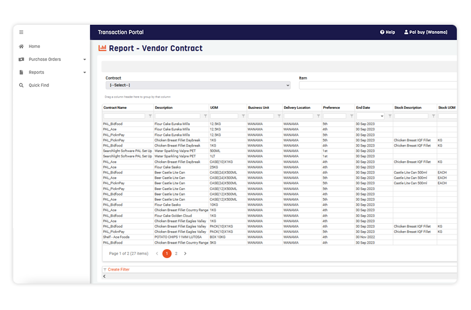
Task: Click the Pal buy user profile icon
Action: click(406, 32)
